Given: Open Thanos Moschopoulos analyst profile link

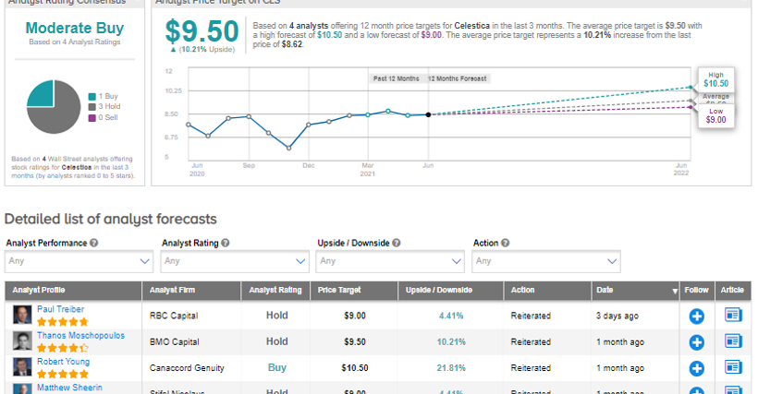Looking at the screenshot, I should 80,335.
